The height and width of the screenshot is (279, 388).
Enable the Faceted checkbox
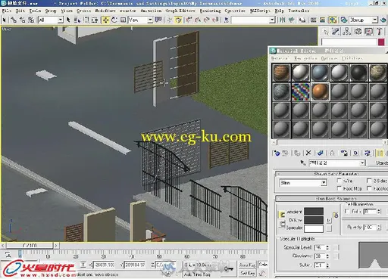(369, 188)
